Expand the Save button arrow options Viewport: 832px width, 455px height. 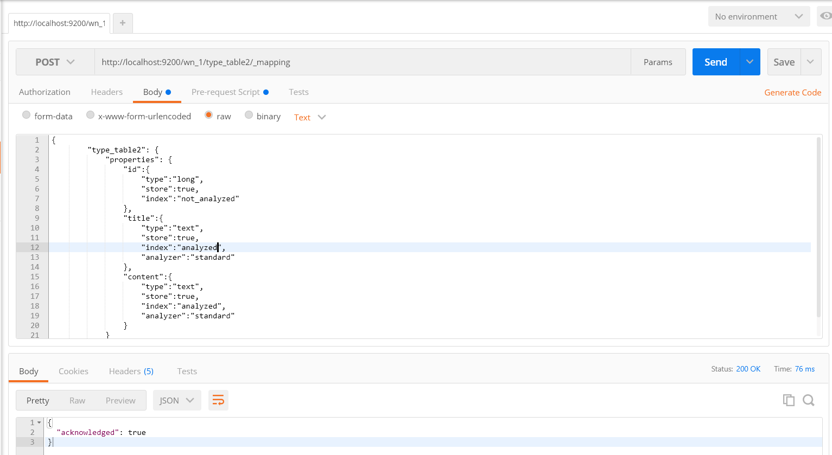click(x=810, y=62)
